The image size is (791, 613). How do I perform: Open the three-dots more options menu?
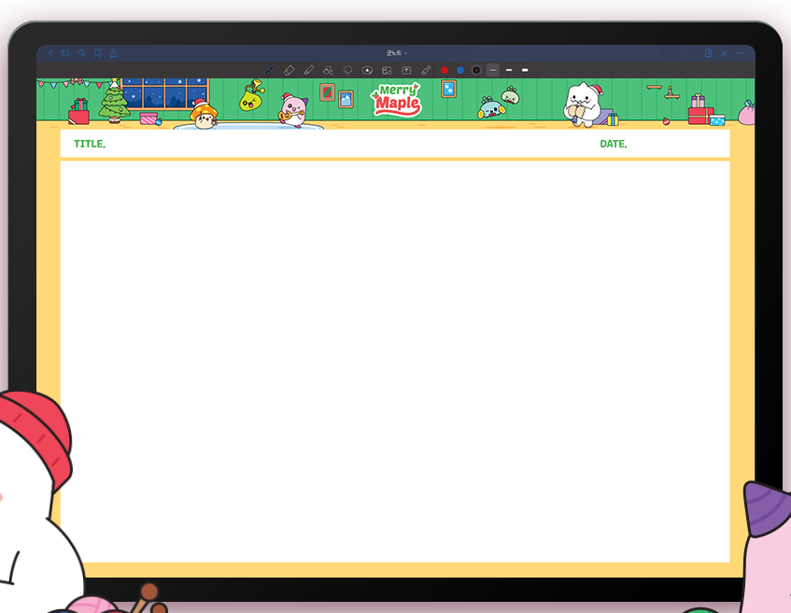[740, 53]
